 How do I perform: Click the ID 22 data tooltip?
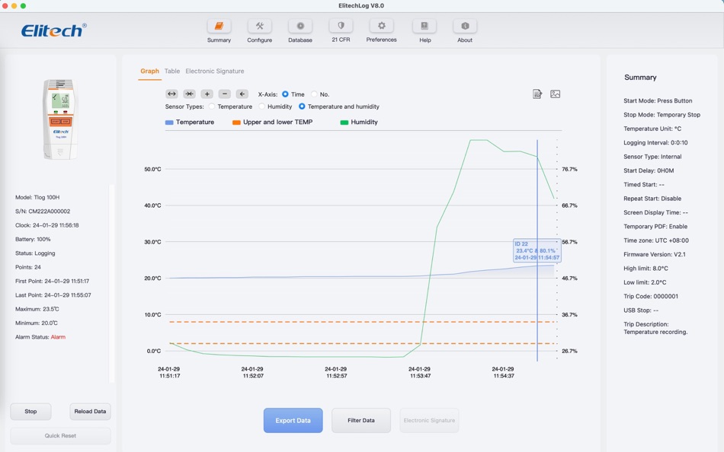click(537, 250)
